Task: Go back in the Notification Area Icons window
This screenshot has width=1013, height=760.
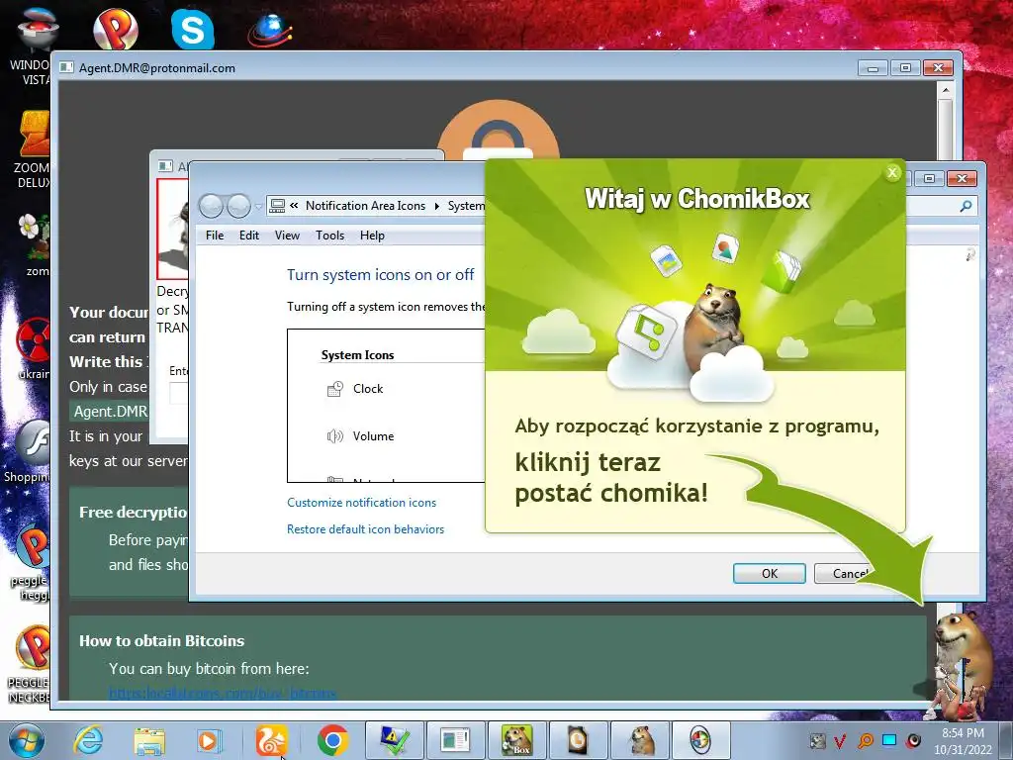Action: (x=211, y=206)
